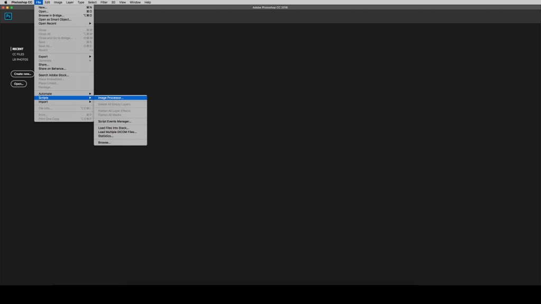Click the yellow minimize window button
This screenshot has width=541, height=304.
click(7, 7)
